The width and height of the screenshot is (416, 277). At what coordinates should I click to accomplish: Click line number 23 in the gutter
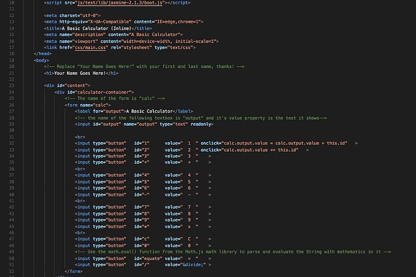pyautogui.click(x=11, y=86)
